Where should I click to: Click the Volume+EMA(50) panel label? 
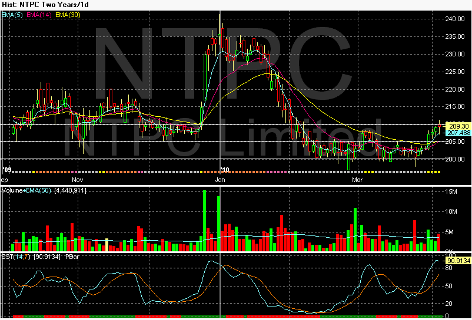click(26, 191)
